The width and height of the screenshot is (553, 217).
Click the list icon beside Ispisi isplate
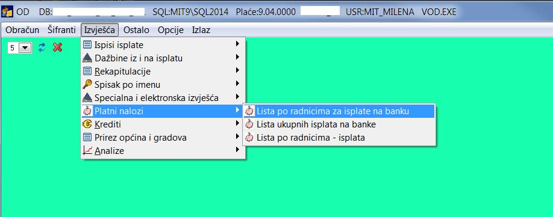tap(87, 45)
